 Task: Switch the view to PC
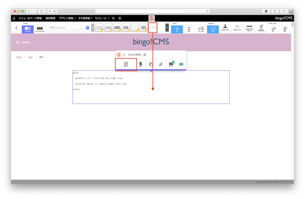click(177, 29)
